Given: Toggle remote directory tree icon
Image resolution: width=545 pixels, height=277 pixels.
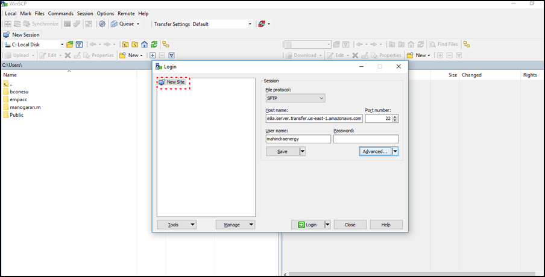Looking at the screenshot, I should tap(467, 45).
